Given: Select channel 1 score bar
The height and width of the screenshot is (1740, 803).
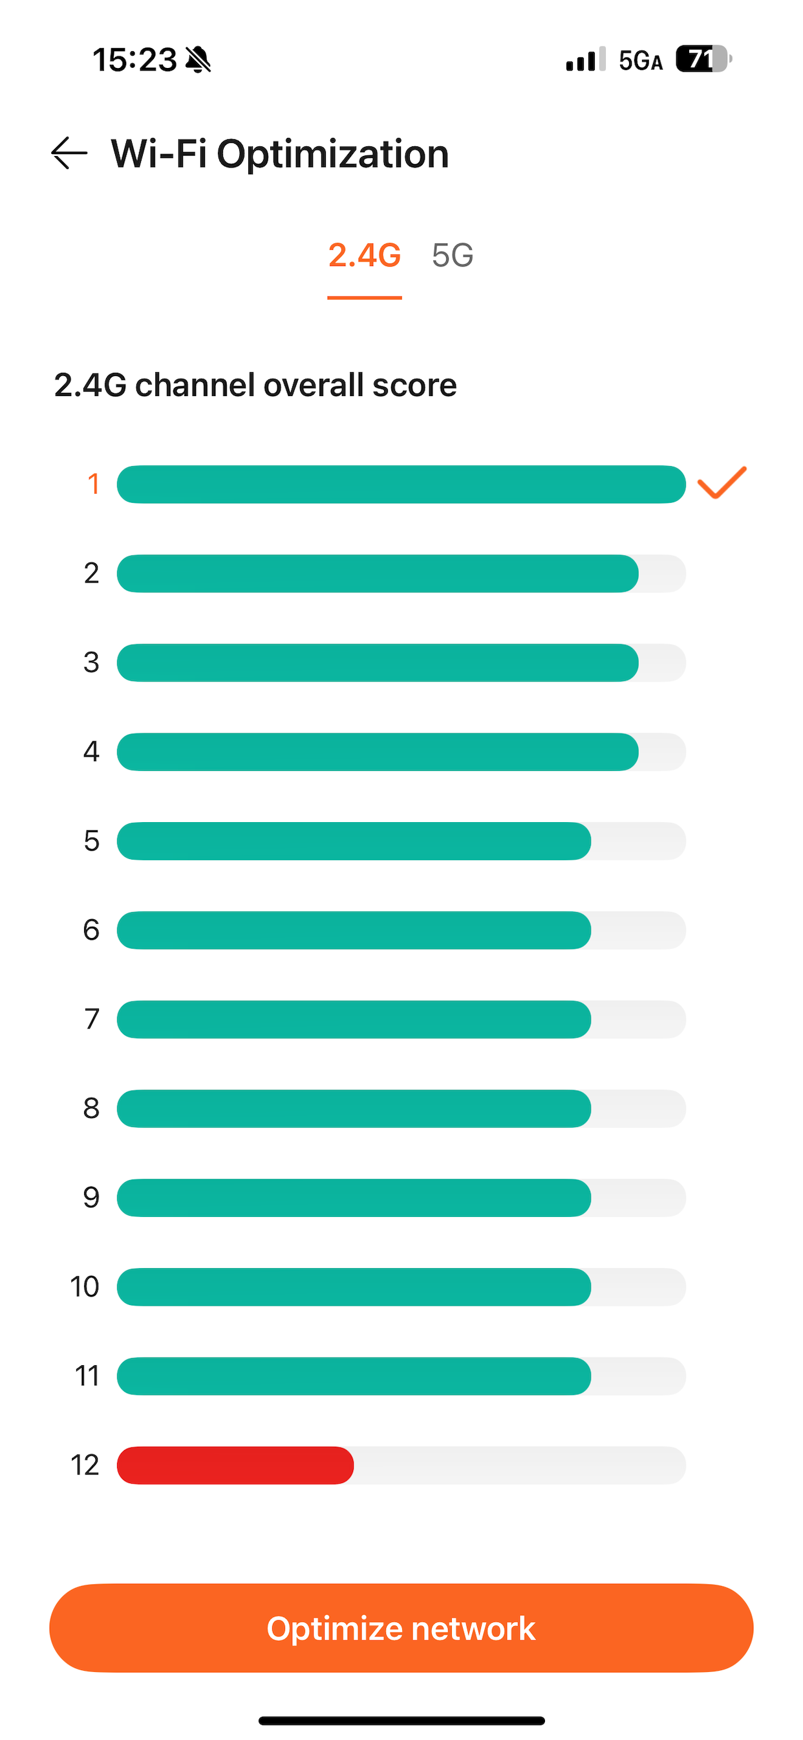Looking at the screenshot, I should tap(401, 484).
